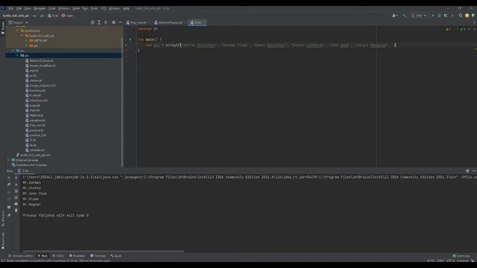Open the Terminal tool window
The width and height of the screenshot is (477, 268).
(98, 256)
